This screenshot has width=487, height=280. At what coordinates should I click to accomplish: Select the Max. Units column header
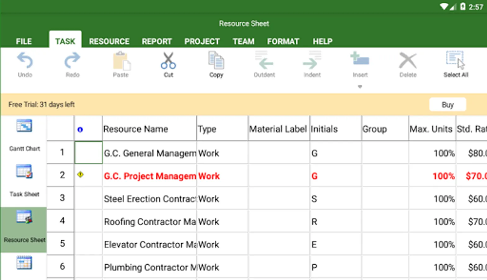(x=432, y=128)
